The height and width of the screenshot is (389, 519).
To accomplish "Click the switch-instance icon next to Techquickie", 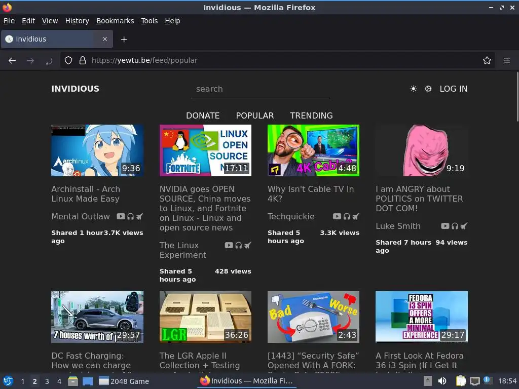I will pos(356,216).
